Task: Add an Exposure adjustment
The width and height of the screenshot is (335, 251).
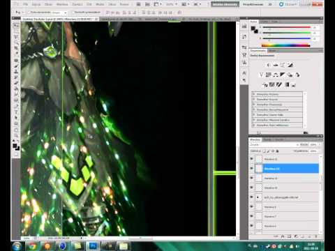Action: 290,65
